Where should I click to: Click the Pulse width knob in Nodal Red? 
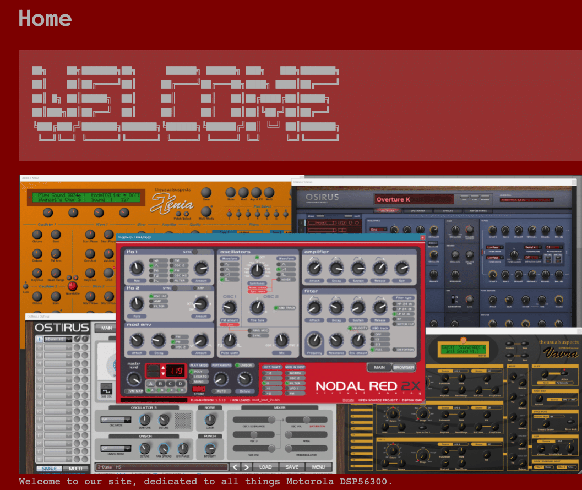230,340
